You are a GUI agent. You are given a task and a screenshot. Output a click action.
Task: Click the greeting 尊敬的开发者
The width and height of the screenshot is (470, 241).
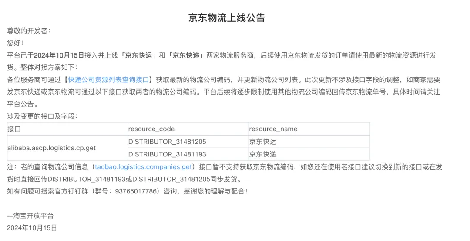tap(29, 31)
